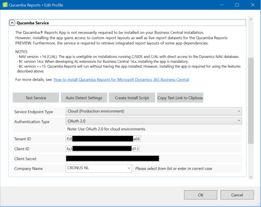The image size is (261, 207).
Task: Click the Client ID label
Action: click(22, 149)
